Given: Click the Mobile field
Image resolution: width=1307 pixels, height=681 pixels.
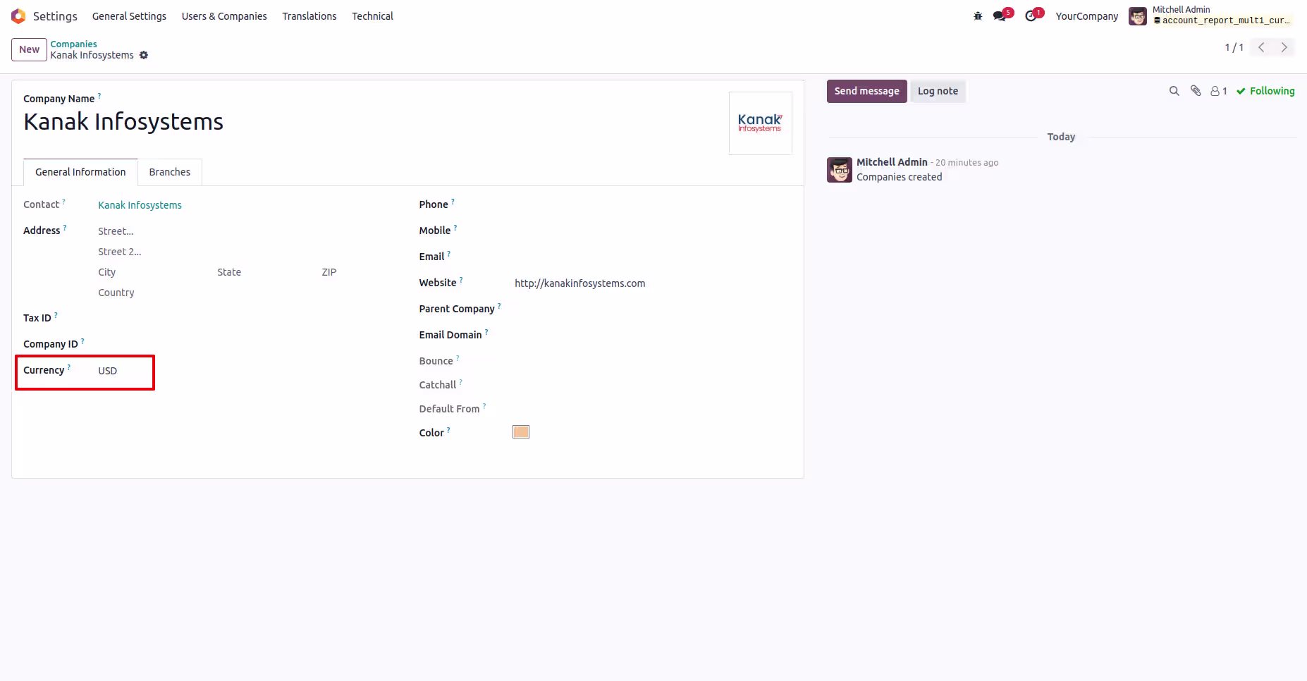Looking at the screenshot, I should 652,231.
